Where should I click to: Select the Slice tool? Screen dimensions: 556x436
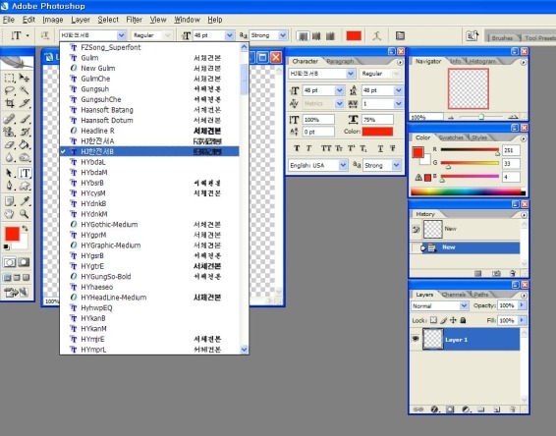[25, 103]
